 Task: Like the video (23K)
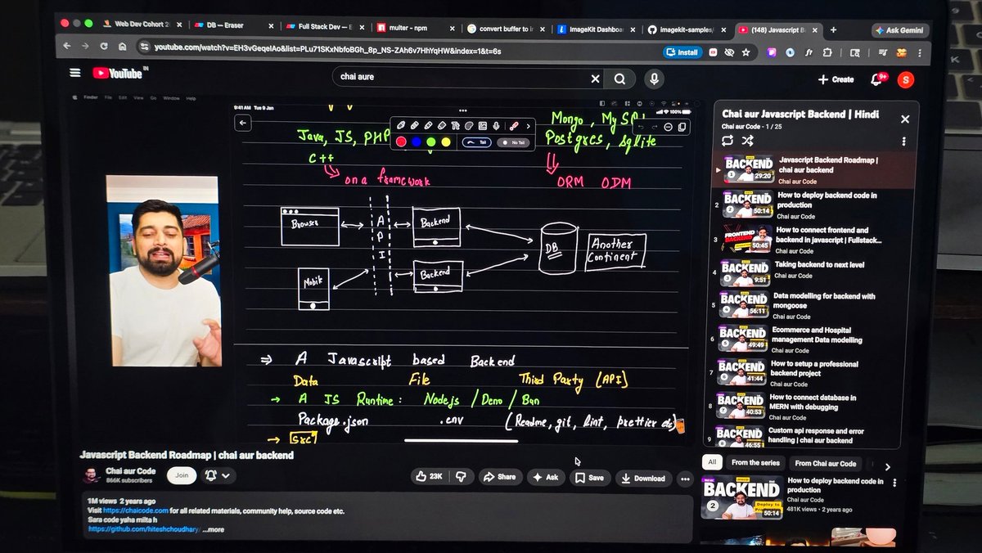[429, 476]
